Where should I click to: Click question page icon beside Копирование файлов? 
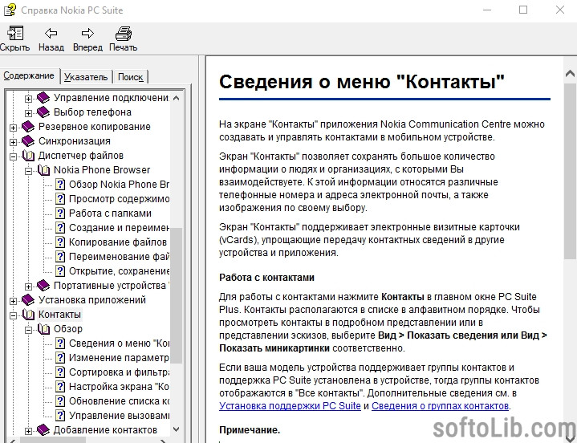60,242
